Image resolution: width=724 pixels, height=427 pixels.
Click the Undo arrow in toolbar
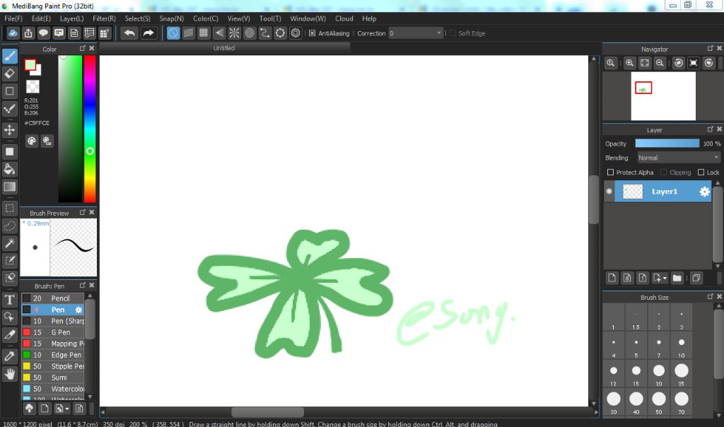point(130,33)
